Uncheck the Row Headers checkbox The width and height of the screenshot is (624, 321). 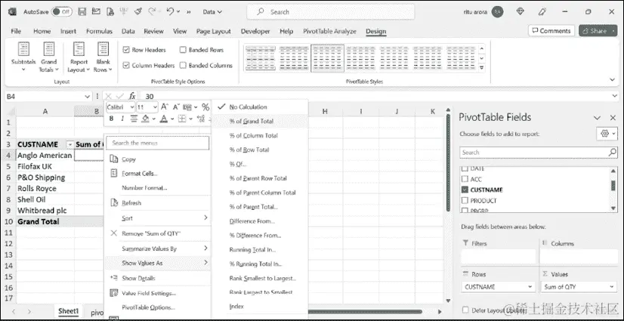(126, 50)
